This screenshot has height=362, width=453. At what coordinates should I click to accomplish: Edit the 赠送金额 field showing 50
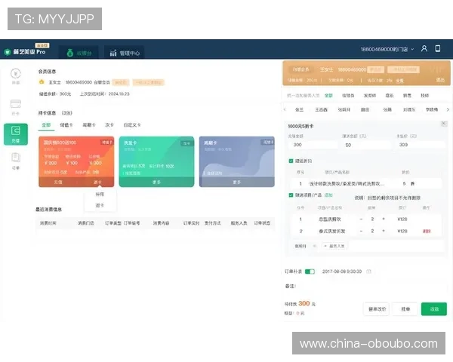click(367, 145)
